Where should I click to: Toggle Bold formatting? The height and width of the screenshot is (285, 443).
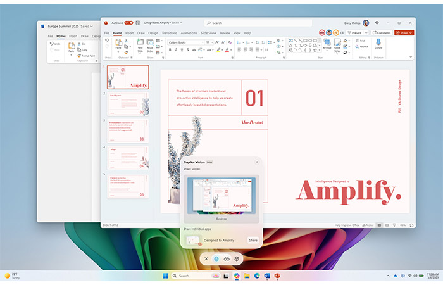170,50
